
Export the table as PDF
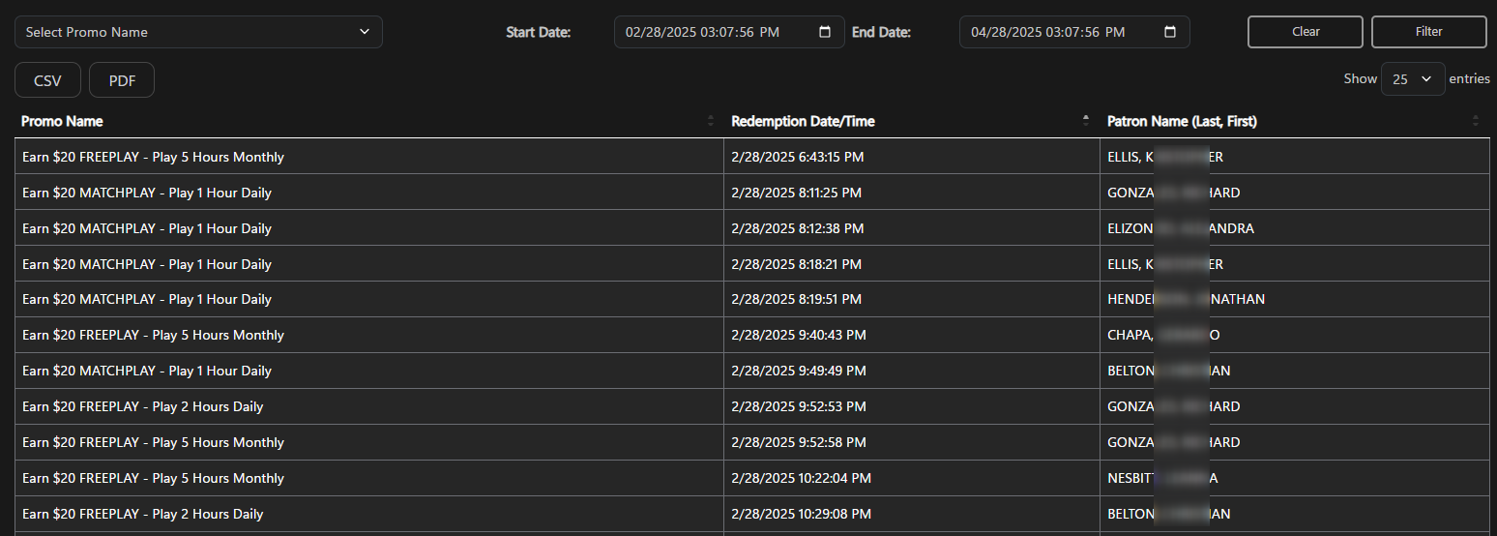pos(122,80)
